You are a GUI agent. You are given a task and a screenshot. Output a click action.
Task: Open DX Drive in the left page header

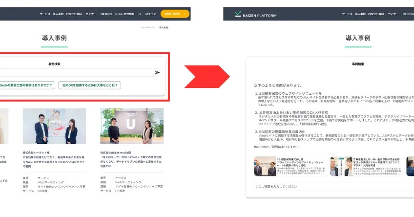pyautogui.click(x=106, y=14)
